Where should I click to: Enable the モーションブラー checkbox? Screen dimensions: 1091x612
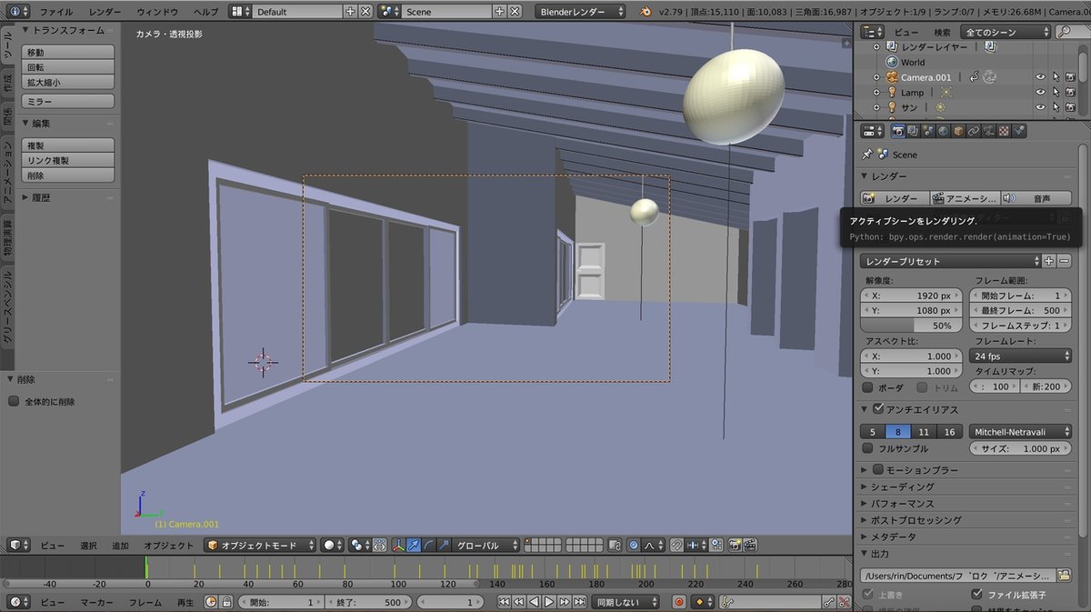(877, 470)
